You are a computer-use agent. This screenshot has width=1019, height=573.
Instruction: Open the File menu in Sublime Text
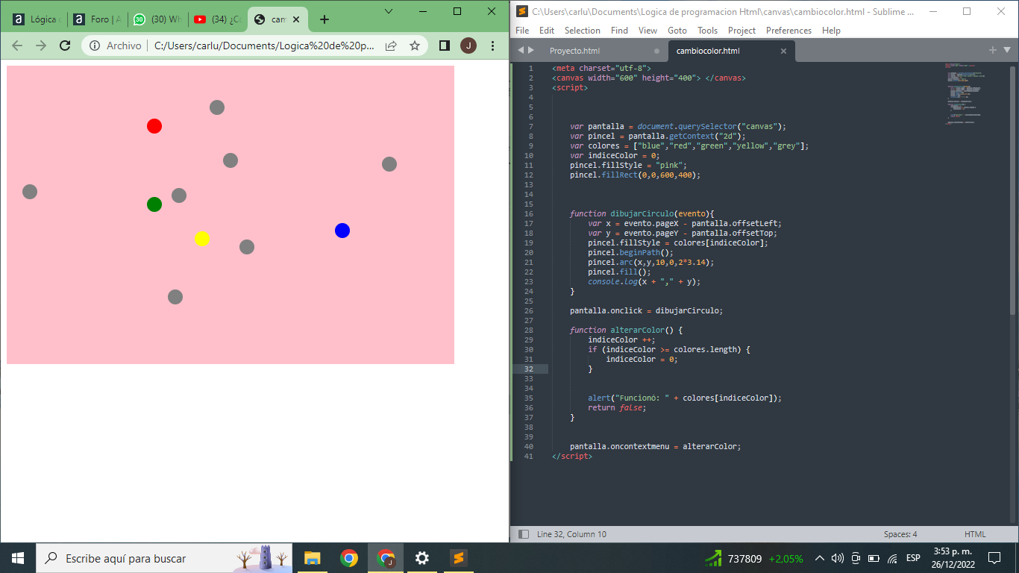click(522, 31)
